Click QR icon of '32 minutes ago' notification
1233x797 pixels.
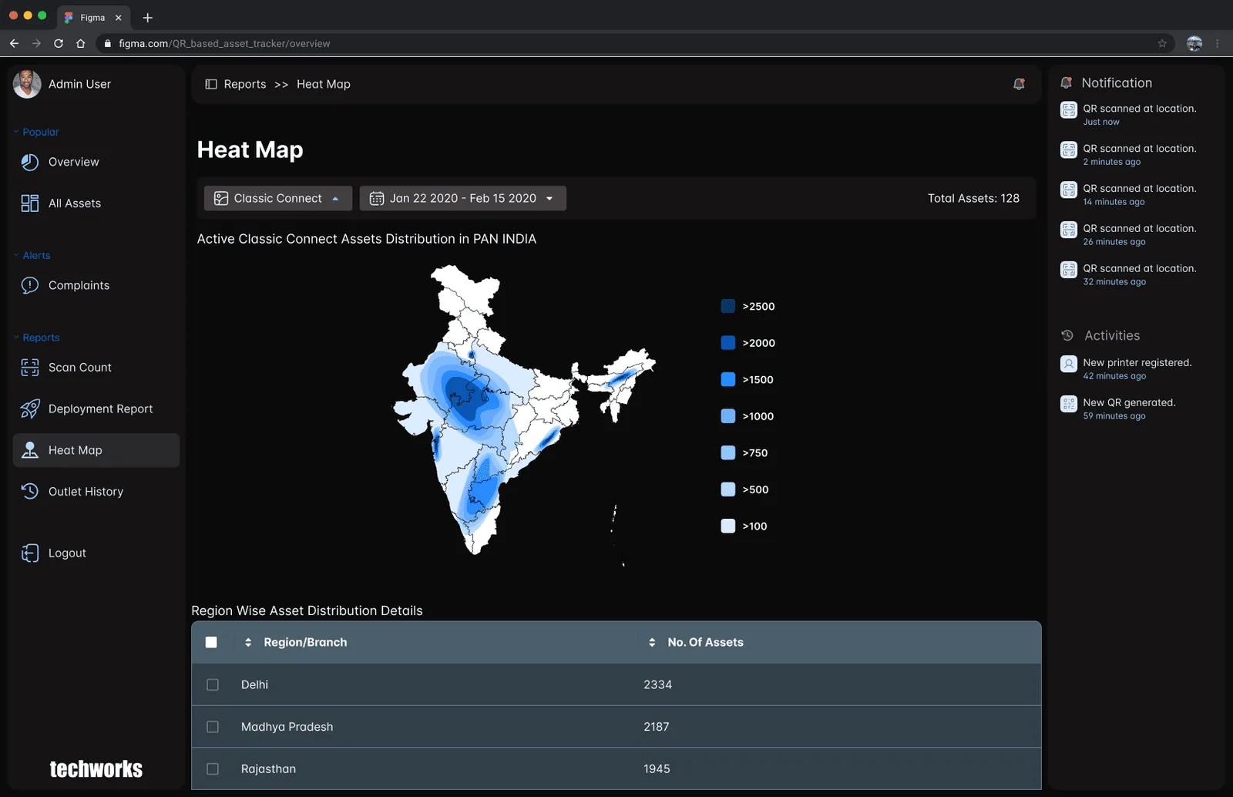1068,270
